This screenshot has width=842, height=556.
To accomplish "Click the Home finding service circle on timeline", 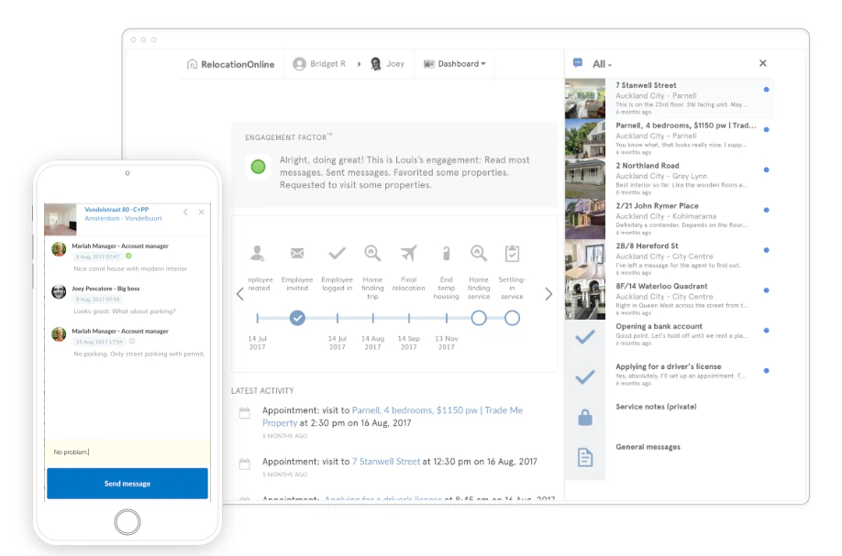I will [479, 319].
